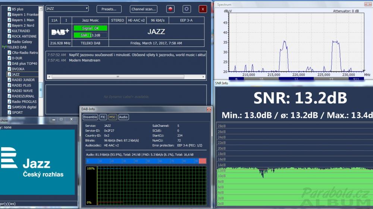
Task: Click the antenna icon beside TELEKO DAB
Action: click(4, 47)
